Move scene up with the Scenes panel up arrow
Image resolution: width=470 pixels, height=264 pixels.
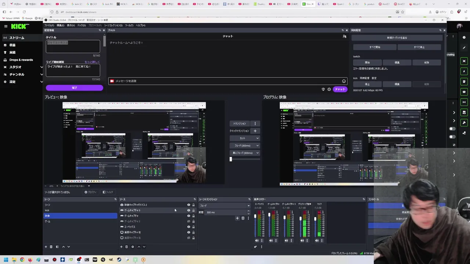tap(63, 247)
